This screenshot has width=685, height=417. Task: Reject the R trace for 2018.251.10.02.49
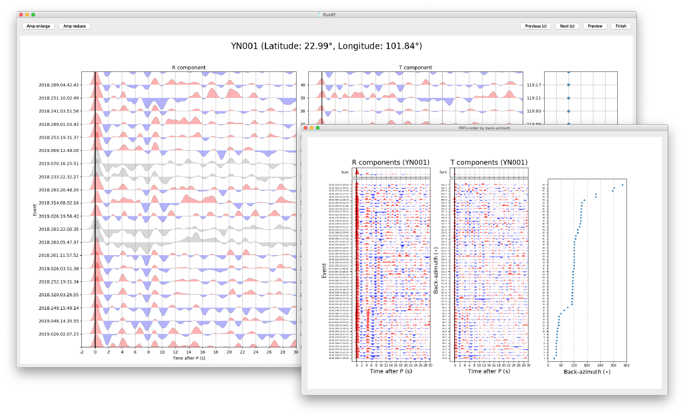[174, 97]
